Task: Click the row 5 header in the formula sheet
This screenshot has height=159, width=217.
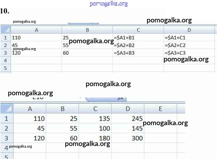Action: tap(6, 68)
